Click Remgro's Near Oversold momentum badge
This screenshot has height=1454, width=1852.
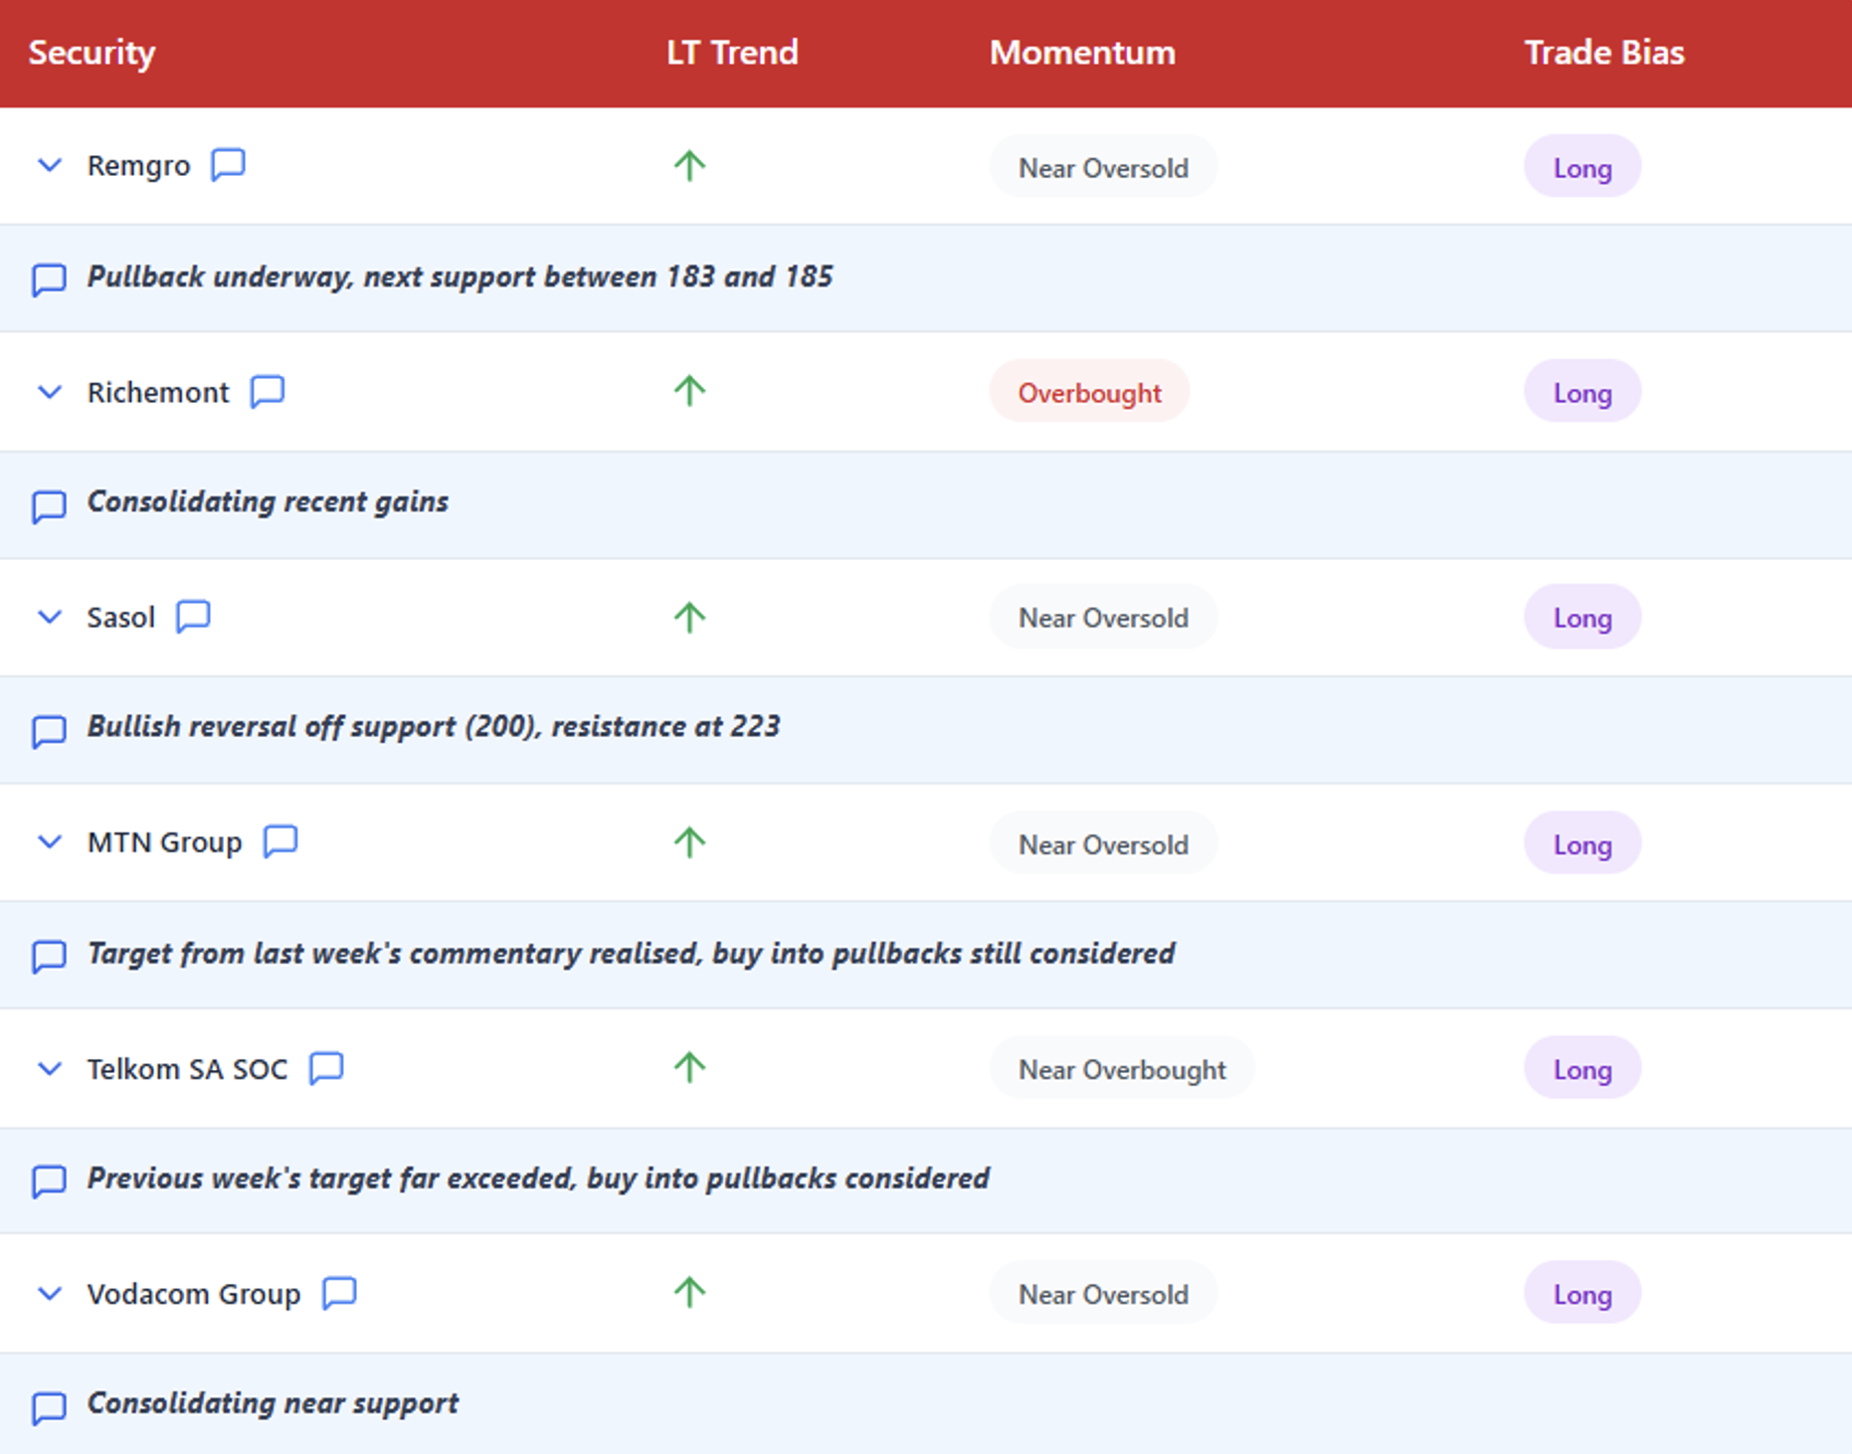coord(1103,167)
